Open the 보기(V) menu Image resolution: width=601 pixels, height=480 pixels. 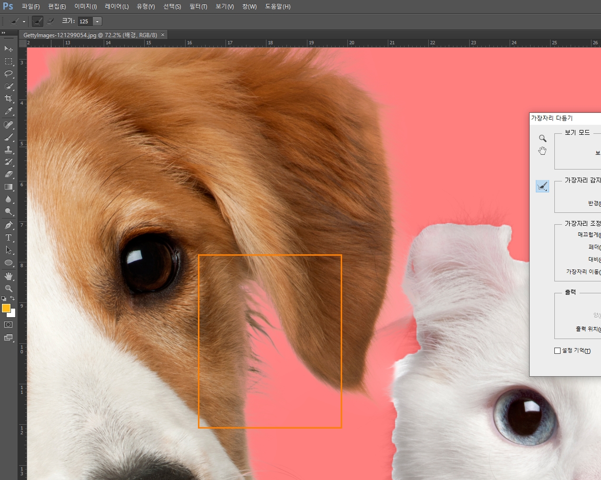[225, 7]
